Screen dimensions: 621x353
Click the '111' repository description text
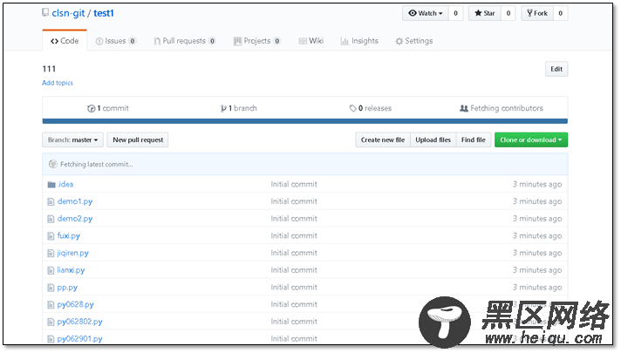click(49, 69)
